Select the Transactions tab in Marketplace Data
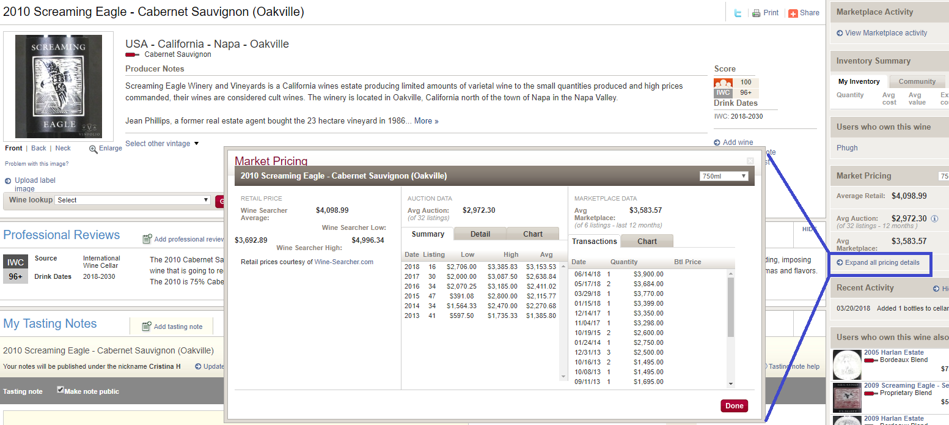The image size is (949, 425). 595,242
